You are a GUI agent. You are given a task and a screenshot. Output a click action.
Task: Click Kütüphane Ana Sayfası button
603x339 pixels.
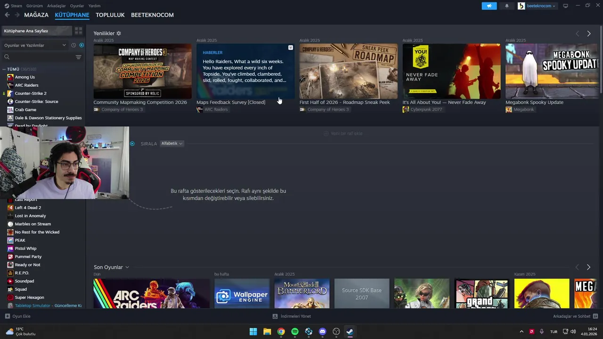coord(37,31)
